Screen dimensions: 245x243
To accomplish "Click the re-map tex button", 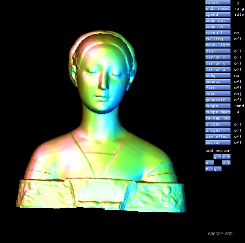I will pos(218,118).
